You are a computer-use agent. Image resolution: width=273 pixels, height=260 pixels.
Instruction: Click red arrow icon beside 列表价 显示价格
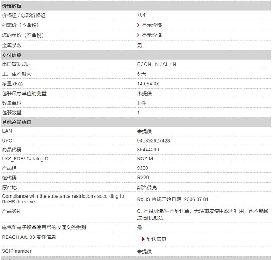[138, 25]
